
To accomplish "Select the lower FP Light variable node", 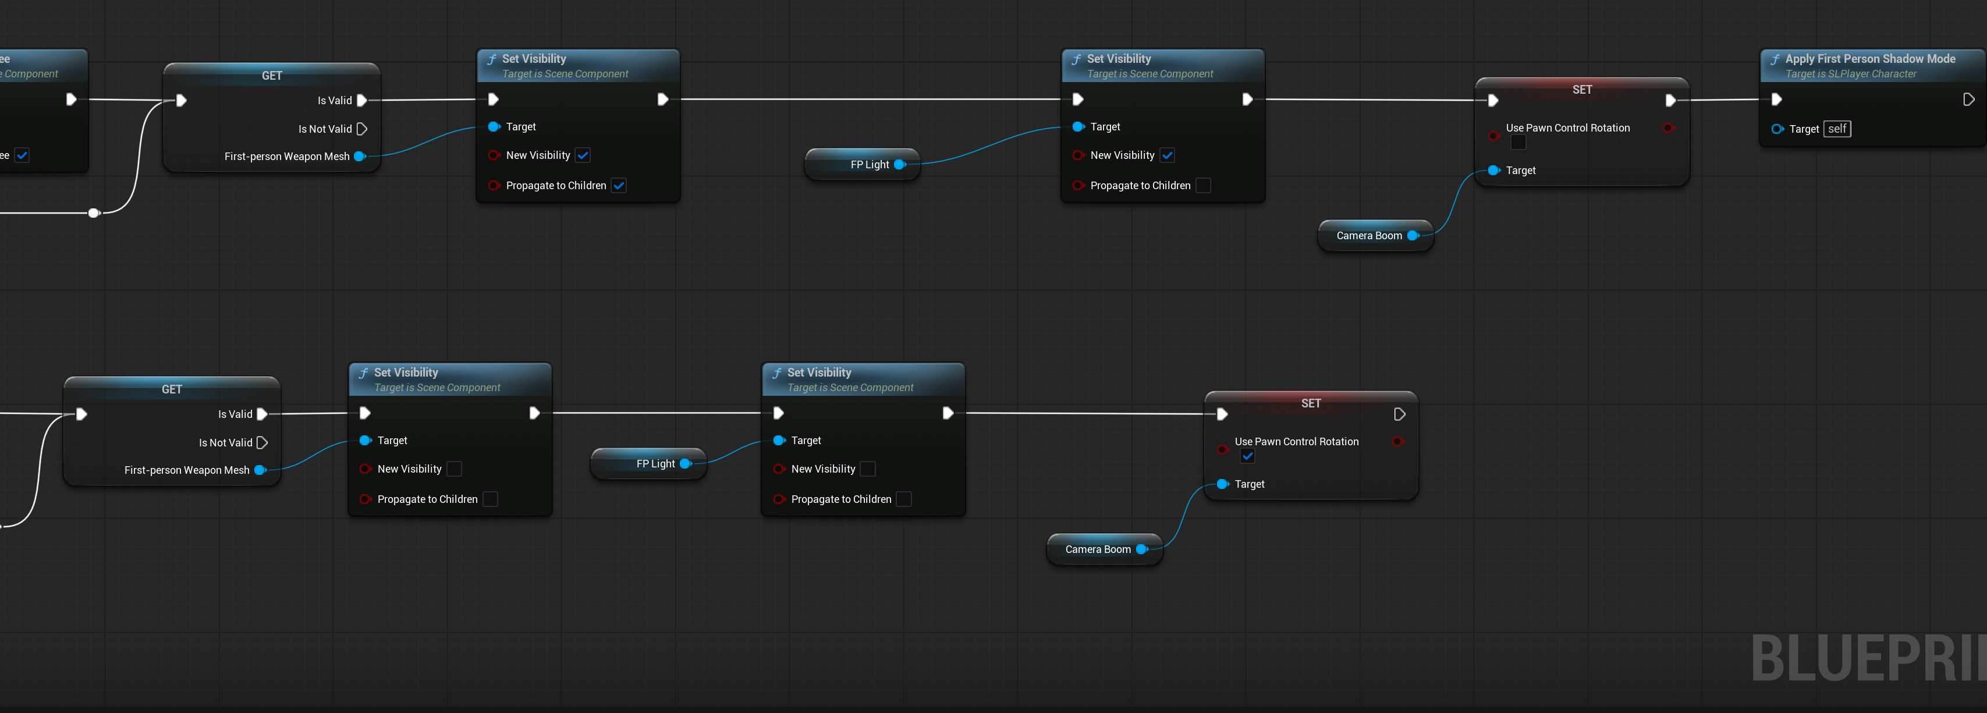I will click(x=648, y=464).
